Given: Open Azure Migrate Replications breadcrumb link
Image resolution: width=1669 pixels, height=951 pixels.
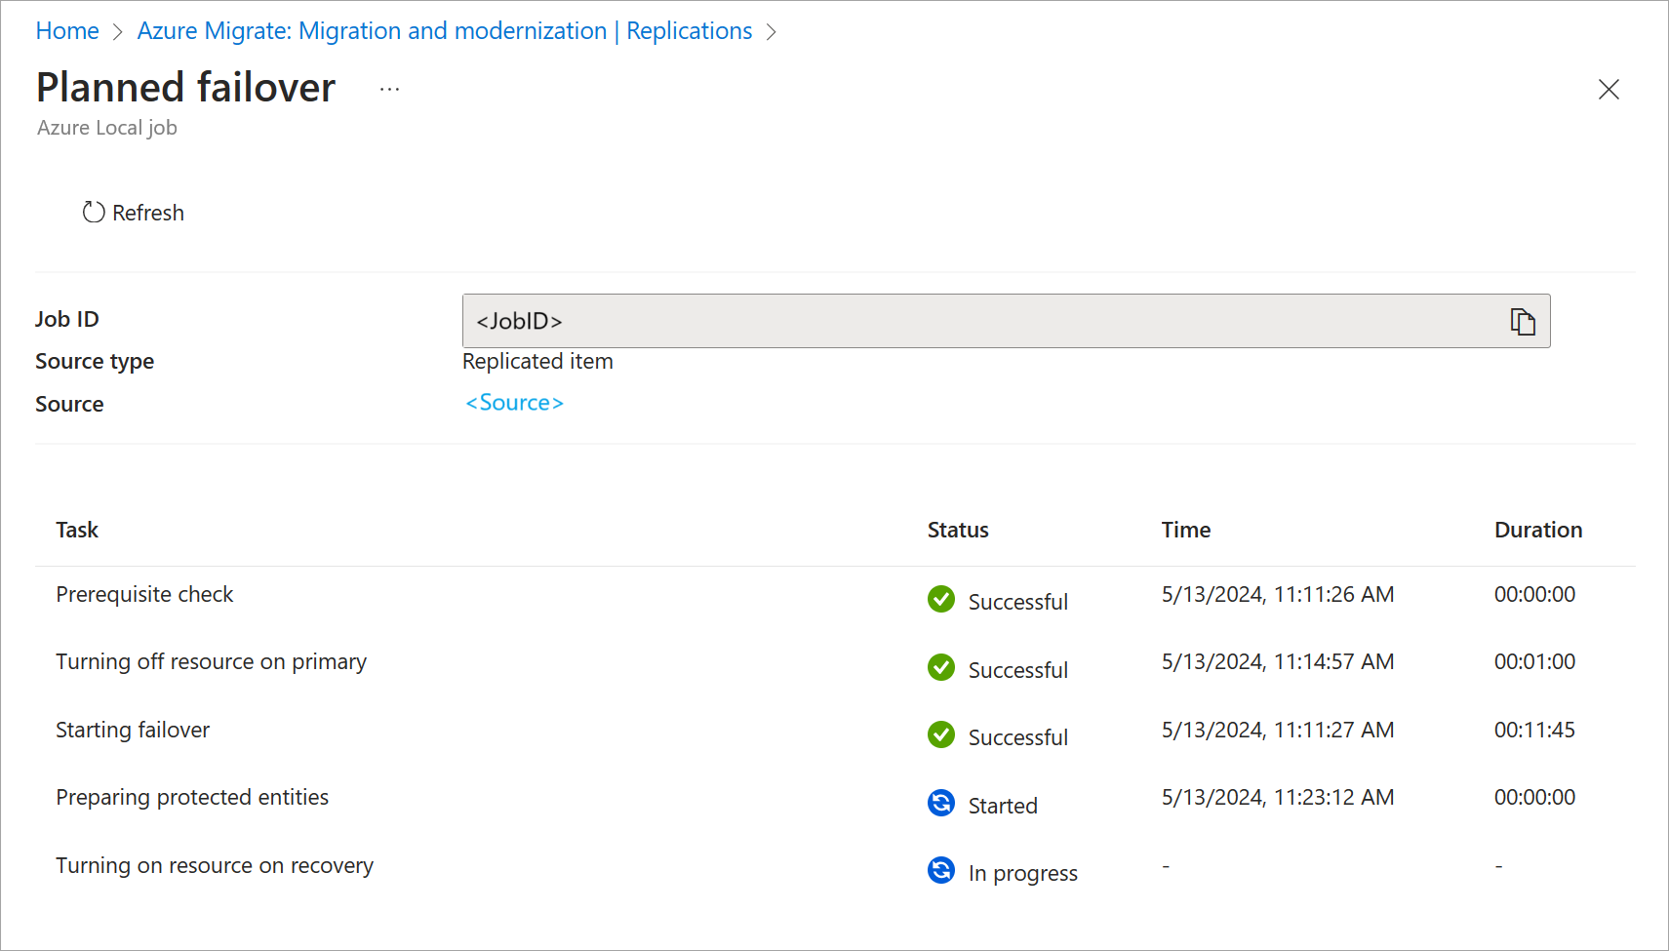Looking at the screenshot, I should tap(444, 31).
